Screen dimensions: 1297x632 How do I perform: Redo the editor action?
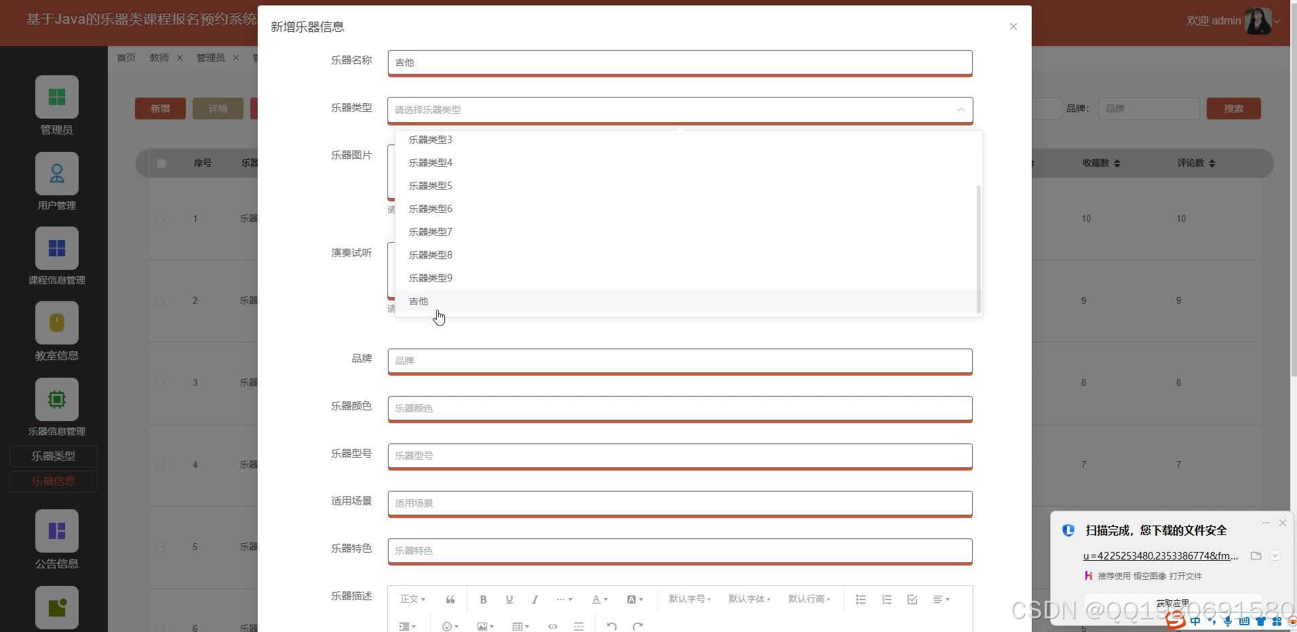(x=638, y=627)
